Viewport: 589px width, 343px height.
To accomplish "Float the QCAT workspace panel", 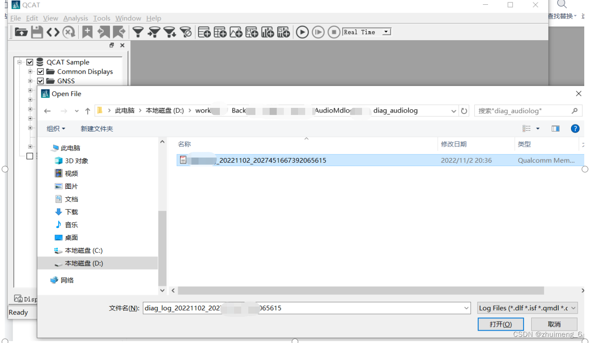I will point(112,45).
